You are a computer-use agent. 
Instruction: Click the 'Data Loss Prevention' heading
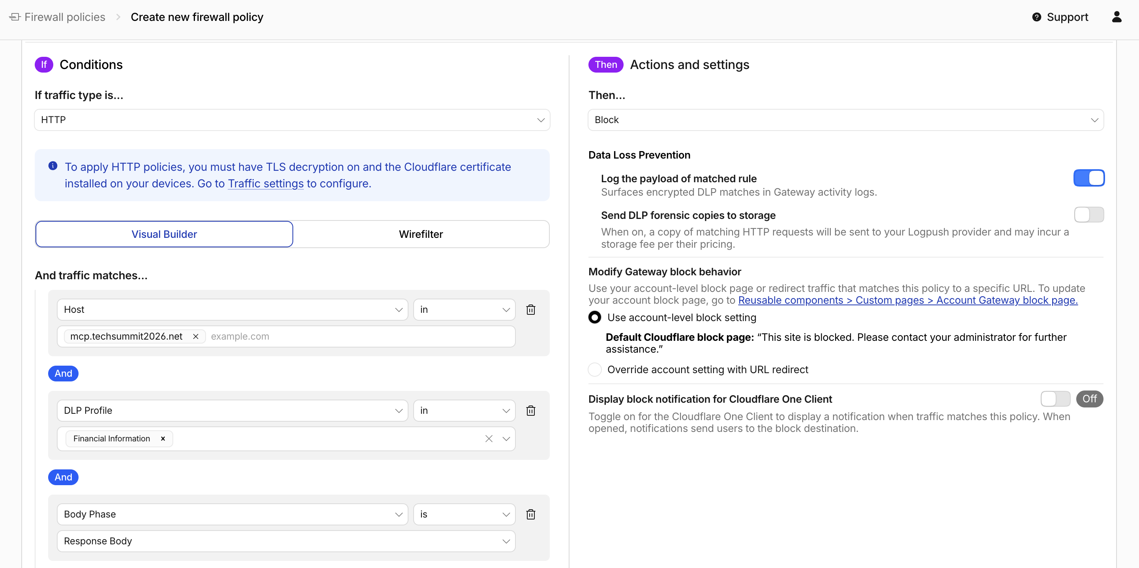(639, 155)
